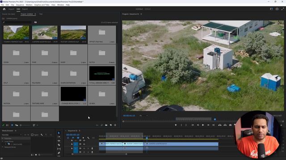This screenshot has height=160, width=286.
Task: Toggle lower video track eye visibility
Action: pyautogui.click(x=84, y=144)
